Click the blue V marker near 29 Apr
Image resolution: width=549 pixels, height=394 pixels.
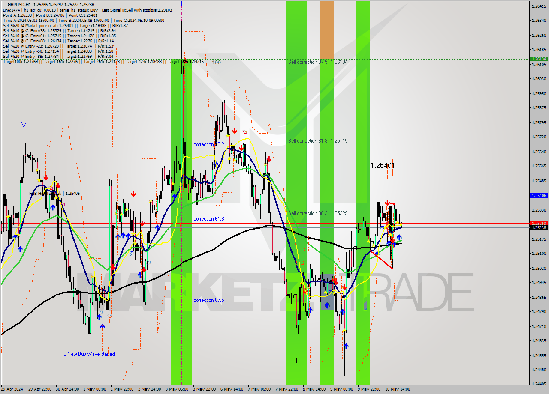24,125
